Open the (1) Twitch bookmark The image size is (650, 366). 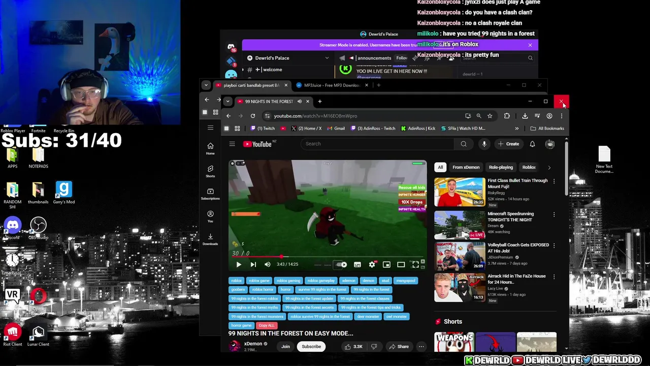click(263, 129)
